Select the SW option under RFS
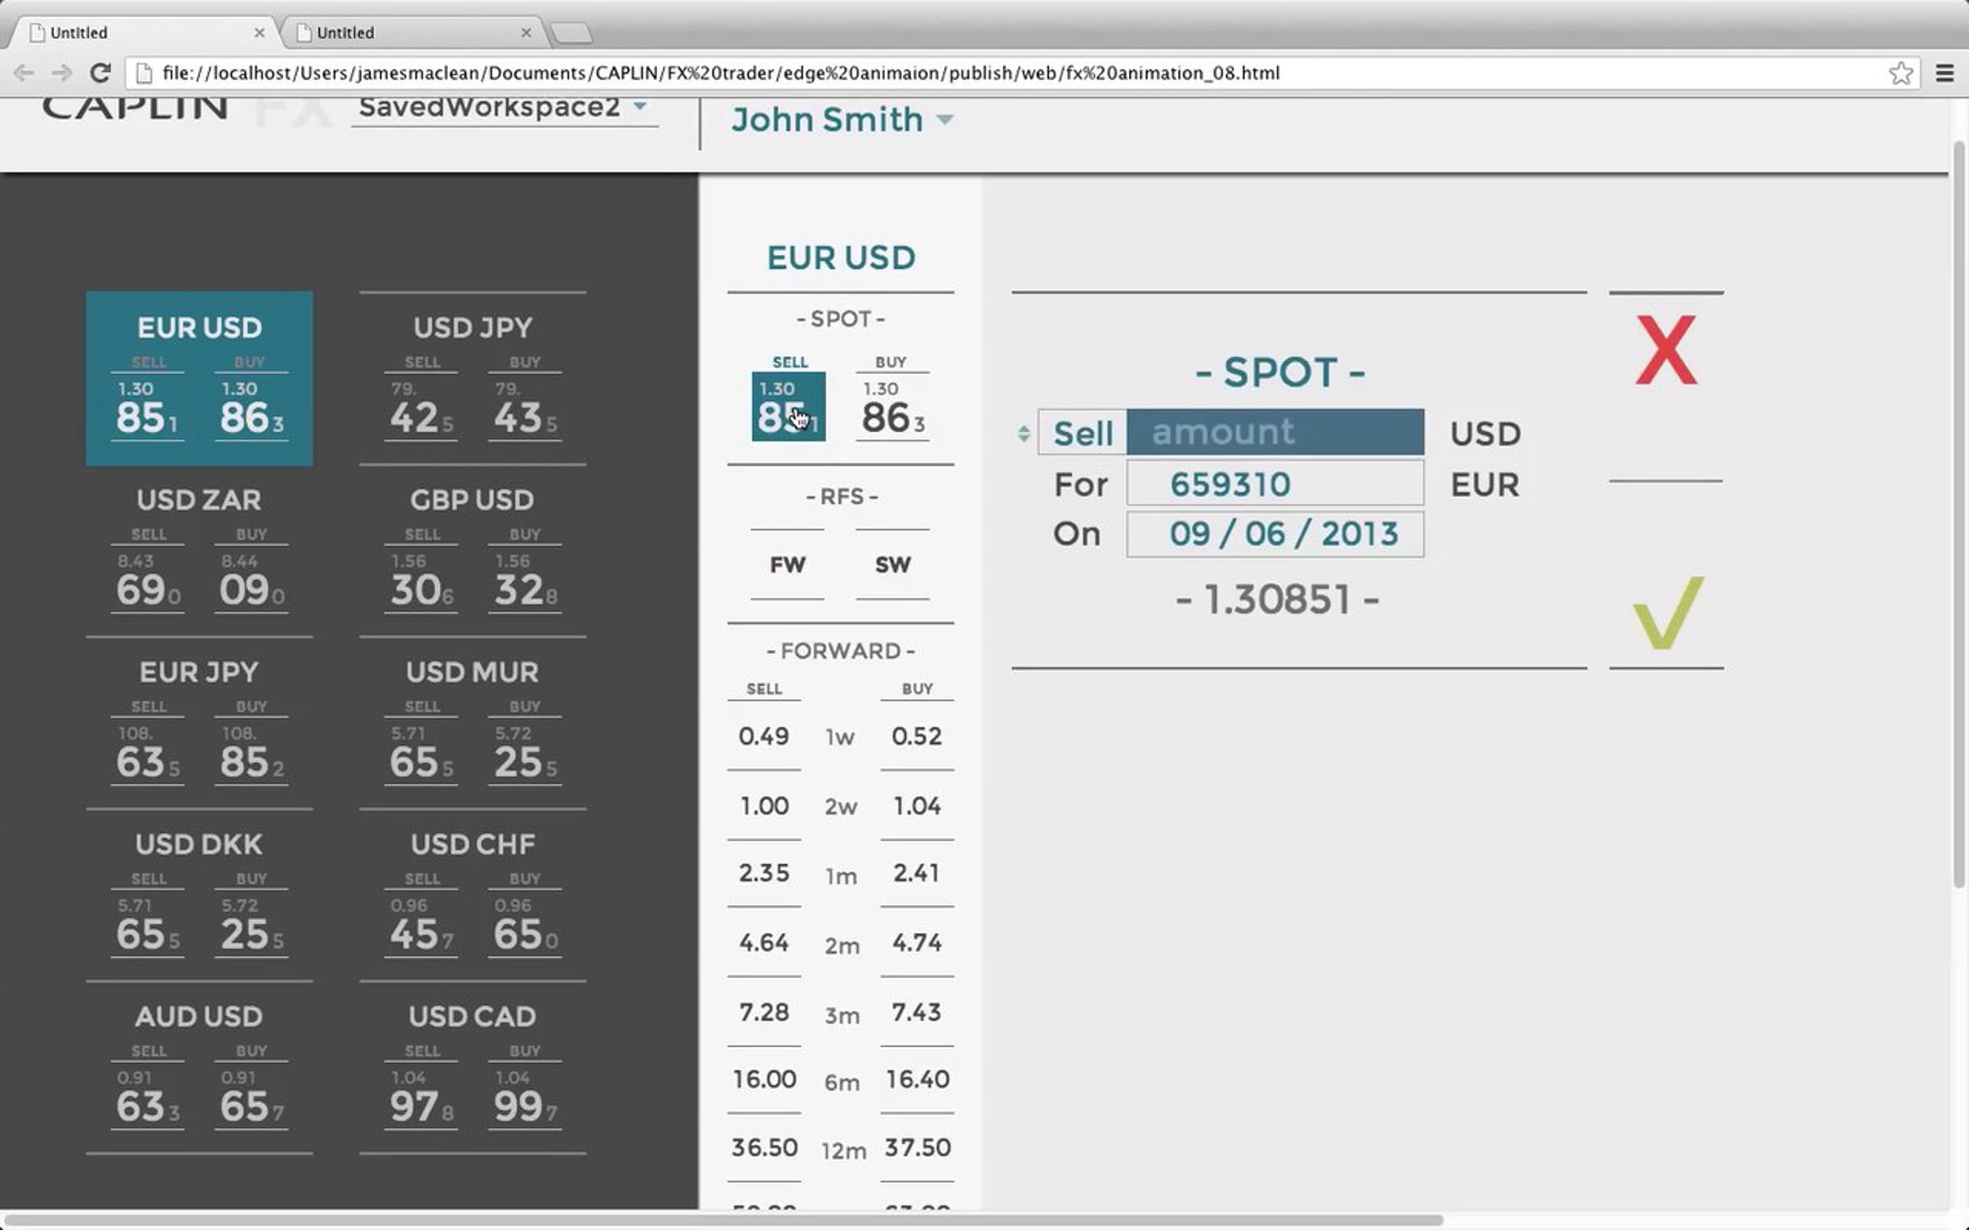Viewport: 1969px width, 1230px height. (x=892, y=564)
